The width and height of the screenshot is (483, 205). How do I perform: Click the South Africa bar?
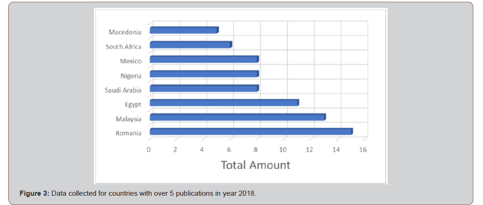pyautogui.click(x=191, y=45)
